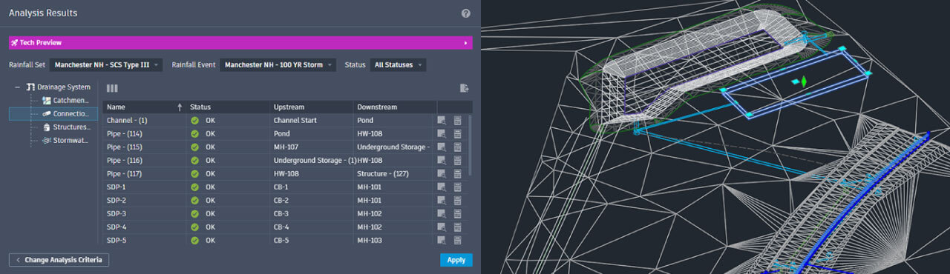Open the column chooser icon above table

pyautogui.click(x=112, y=88)
